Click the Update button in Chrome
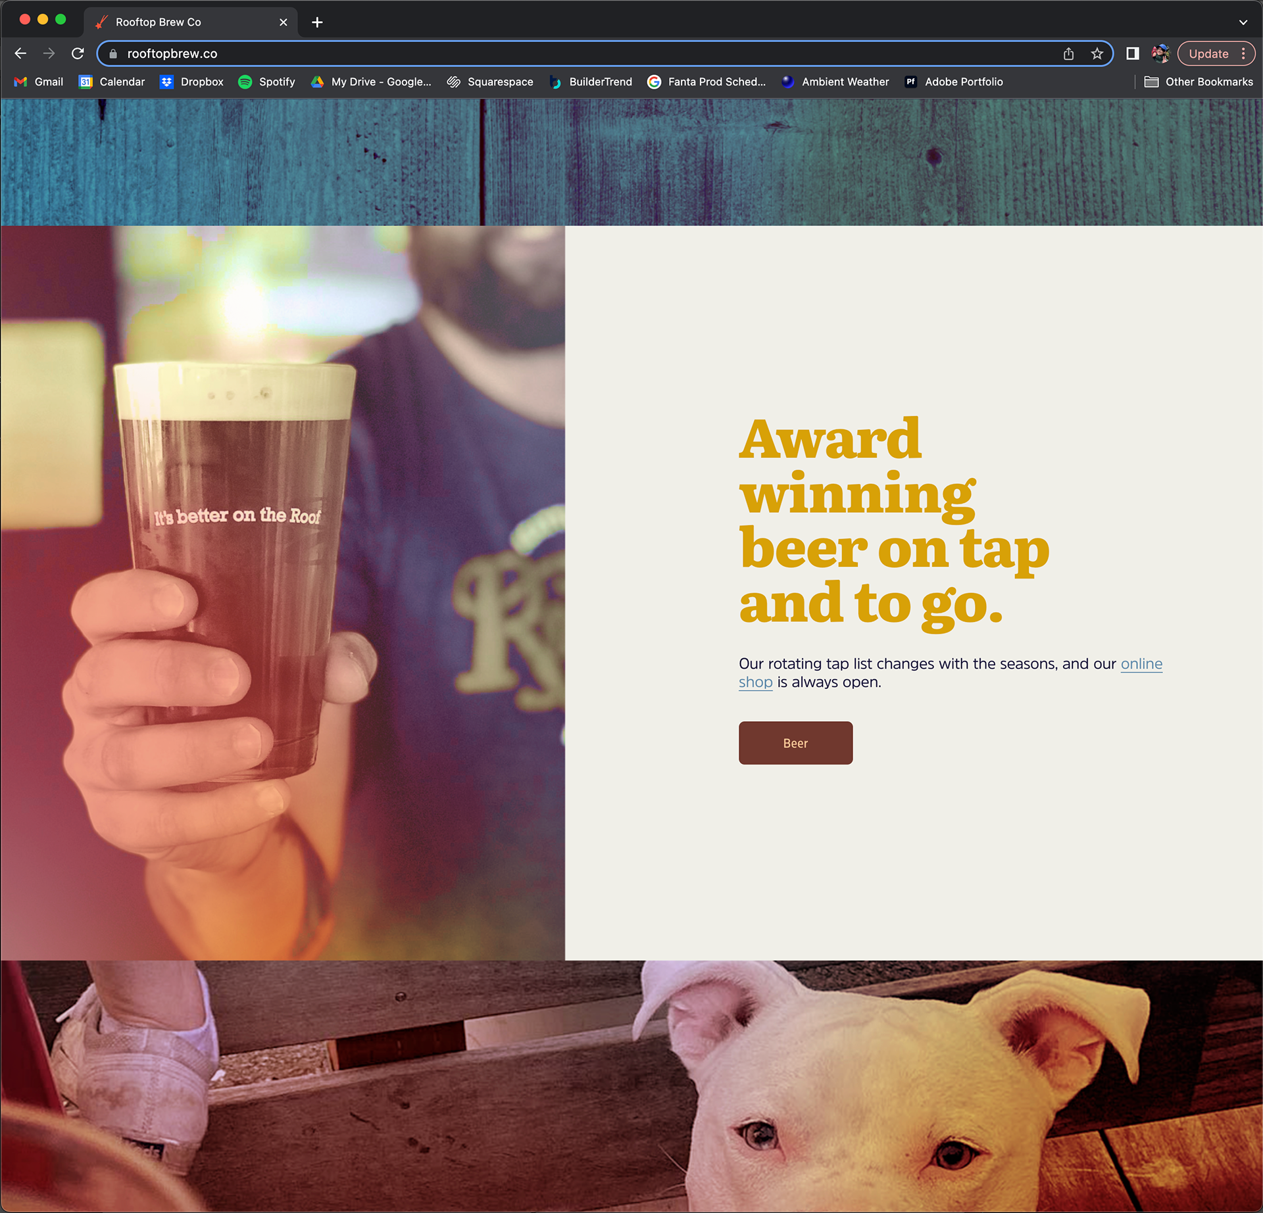1263x1213 pixels. [1208, 54]
